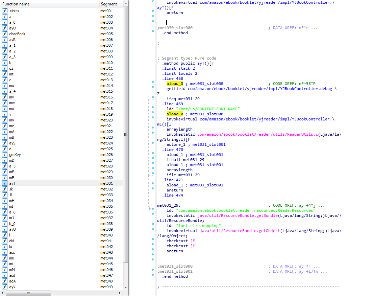Image resolution: width=374 pixels, height=296 pixels.
Task: Click the function icon beside ayQ
Action: point(5,28)
